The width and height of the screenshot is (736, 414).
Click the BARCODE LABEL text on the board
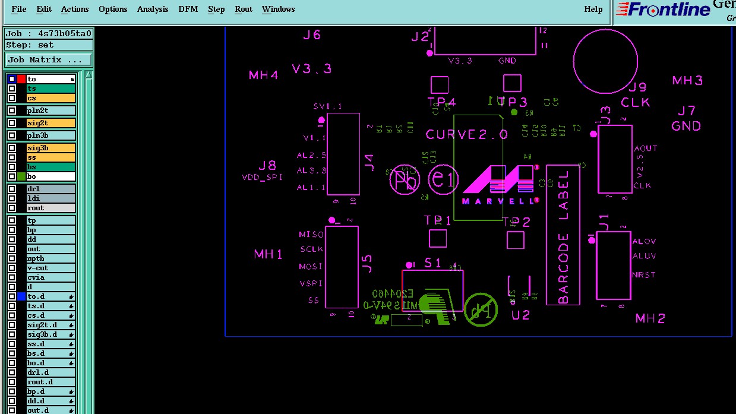564,236
